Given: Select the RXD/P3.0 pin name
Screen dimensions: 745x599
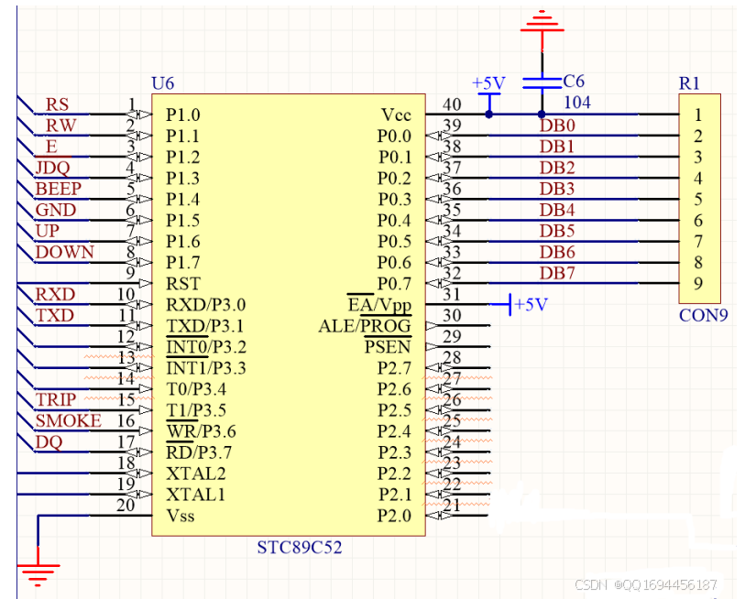Looking at the screenshot, I should coord(206,304).
